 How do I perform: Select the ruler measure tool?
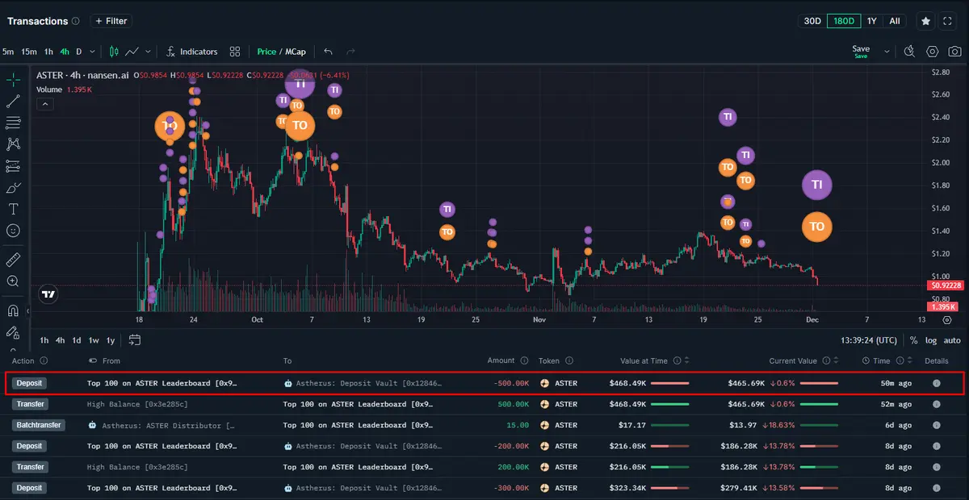tap(13, 260)
